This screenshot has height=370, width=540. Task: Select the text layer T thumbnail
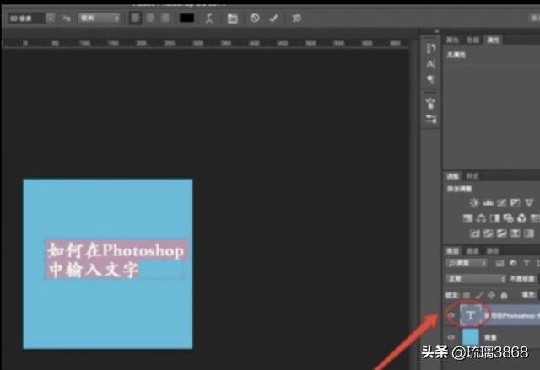[470, 315]
